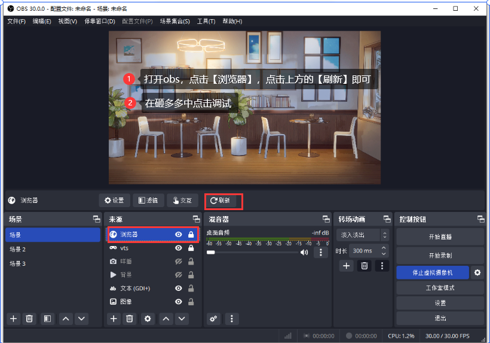490x343 pixels.
Task: Open 滤镜 filters for the browser source
Action: (148, 201)
